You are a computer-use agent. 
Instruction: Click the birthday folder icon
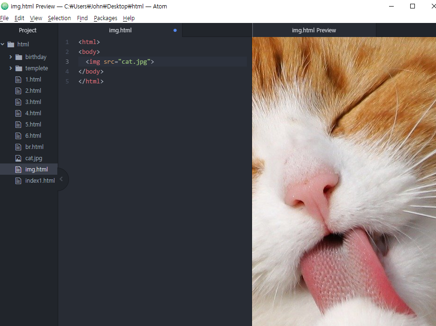pos(19,57)
